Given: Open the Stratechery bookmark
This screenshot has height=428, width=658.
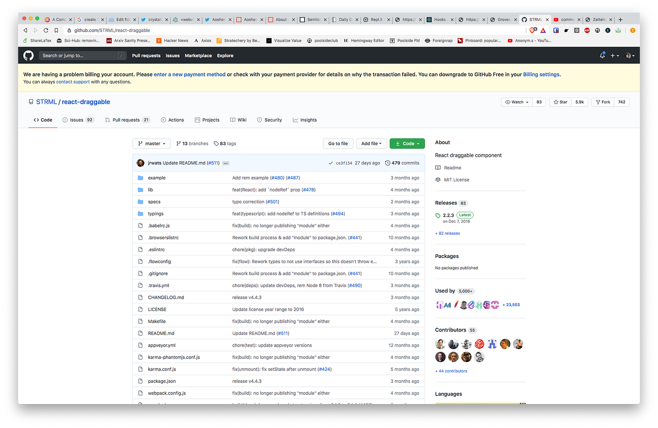Looking at the screenshot, I should [x=239, y=41].
